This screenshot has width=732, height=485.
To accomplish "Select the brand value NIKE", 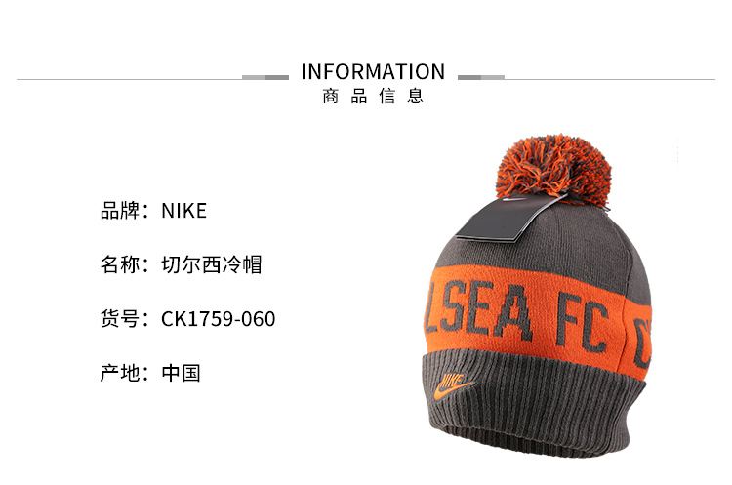I will (183, 211).
